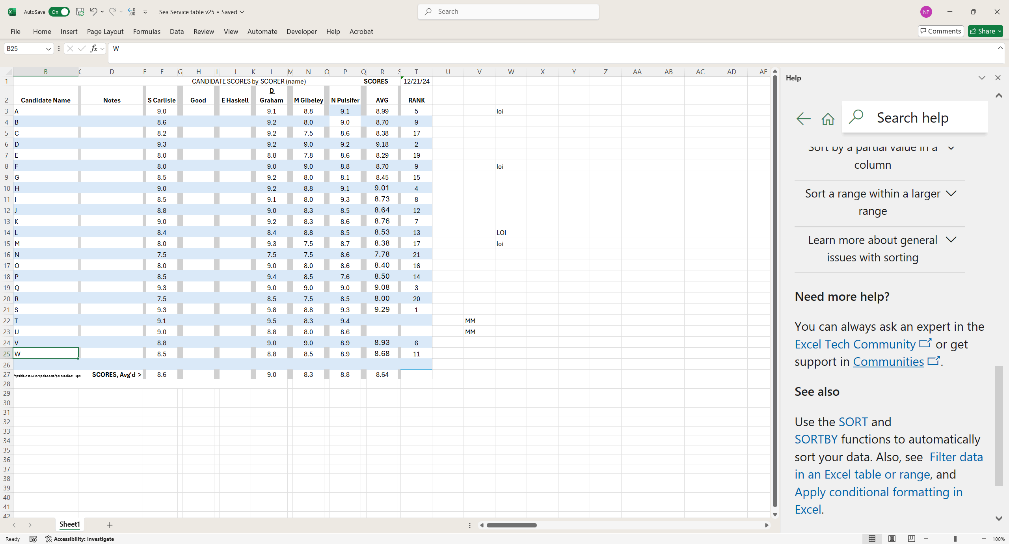Click the Insert Function fx icon
Screen dimensions: 1009x544
pos(94,48)
